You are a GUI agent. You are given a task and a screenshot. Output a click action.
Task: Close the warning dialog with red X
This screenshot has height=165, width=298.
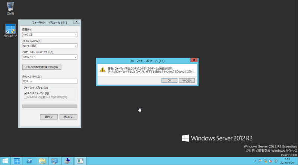coord(194,60)
